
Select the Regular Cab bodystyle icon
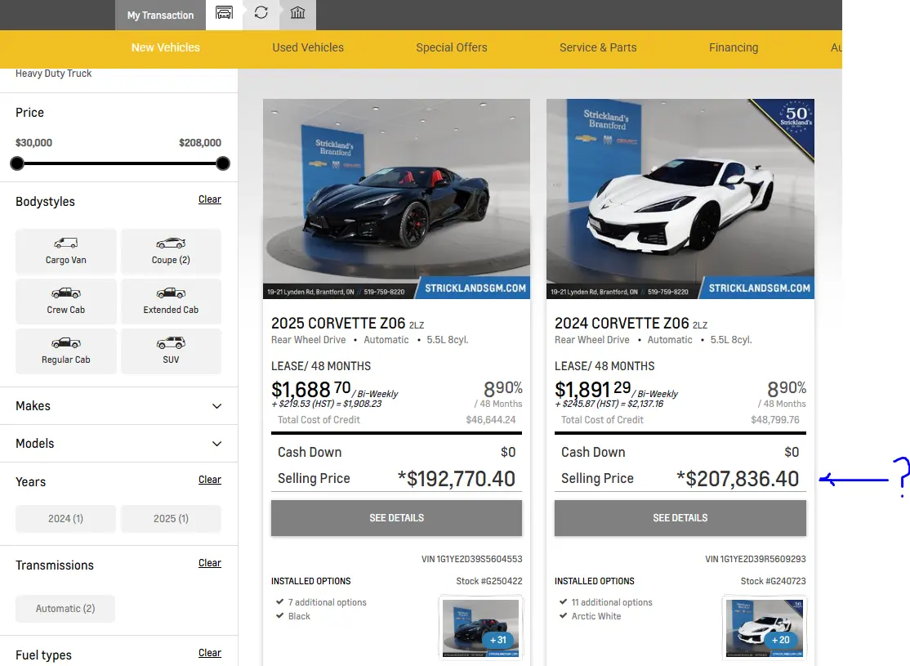click(66, 343)
